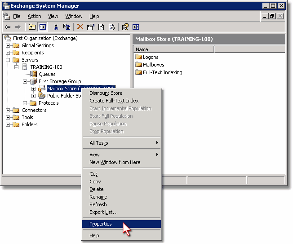Choose Dismount Store from context menu
Screen dimensions: 293x244
coord(121,93)
